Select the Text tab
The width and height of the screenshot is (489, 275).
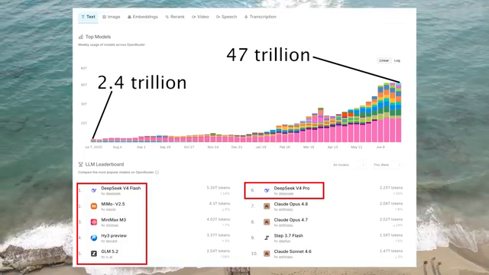coord(89,17)
